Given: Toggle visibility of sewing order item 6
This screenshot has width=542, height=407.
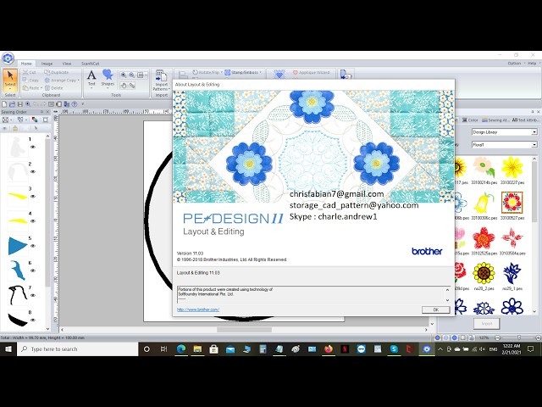Looking at the screenshot, I should [33, 270].
